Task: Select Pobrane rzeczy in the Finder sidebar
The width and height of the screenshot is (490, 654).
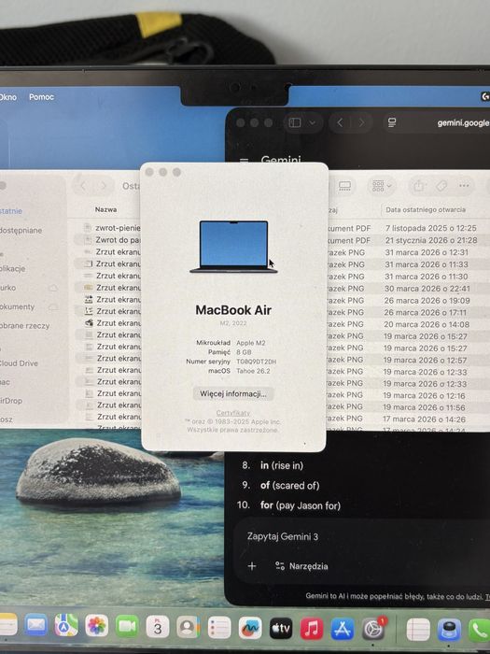Action: pyautogui.click(x=24, y=325)
